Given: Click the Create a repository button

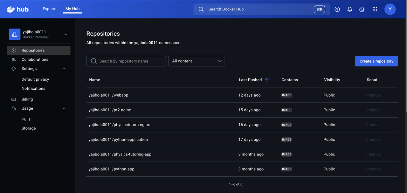Looking at the screenshot, I should 376,61.
